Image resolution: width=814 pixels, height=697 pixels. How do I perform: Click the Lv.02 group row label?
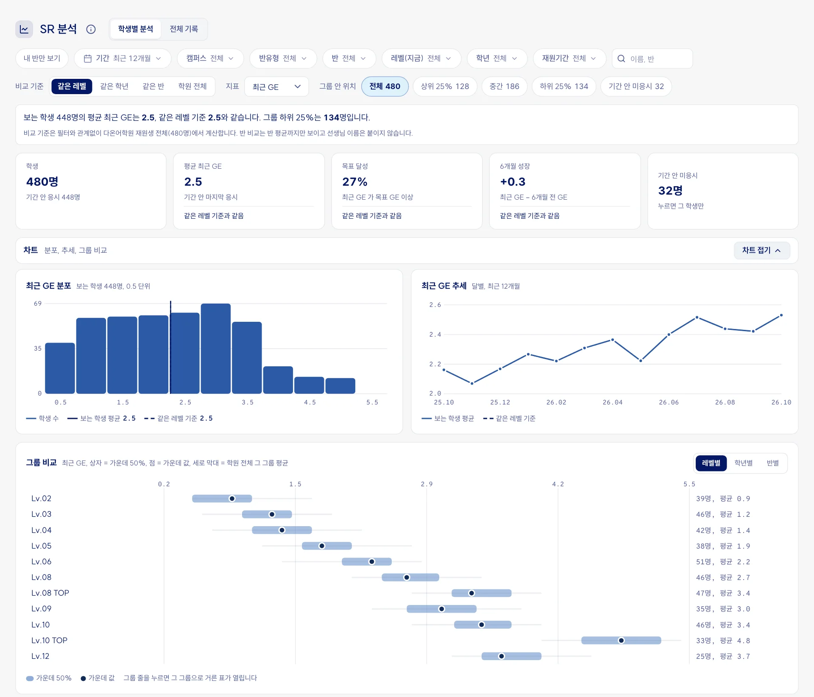[x=42, y=499]
